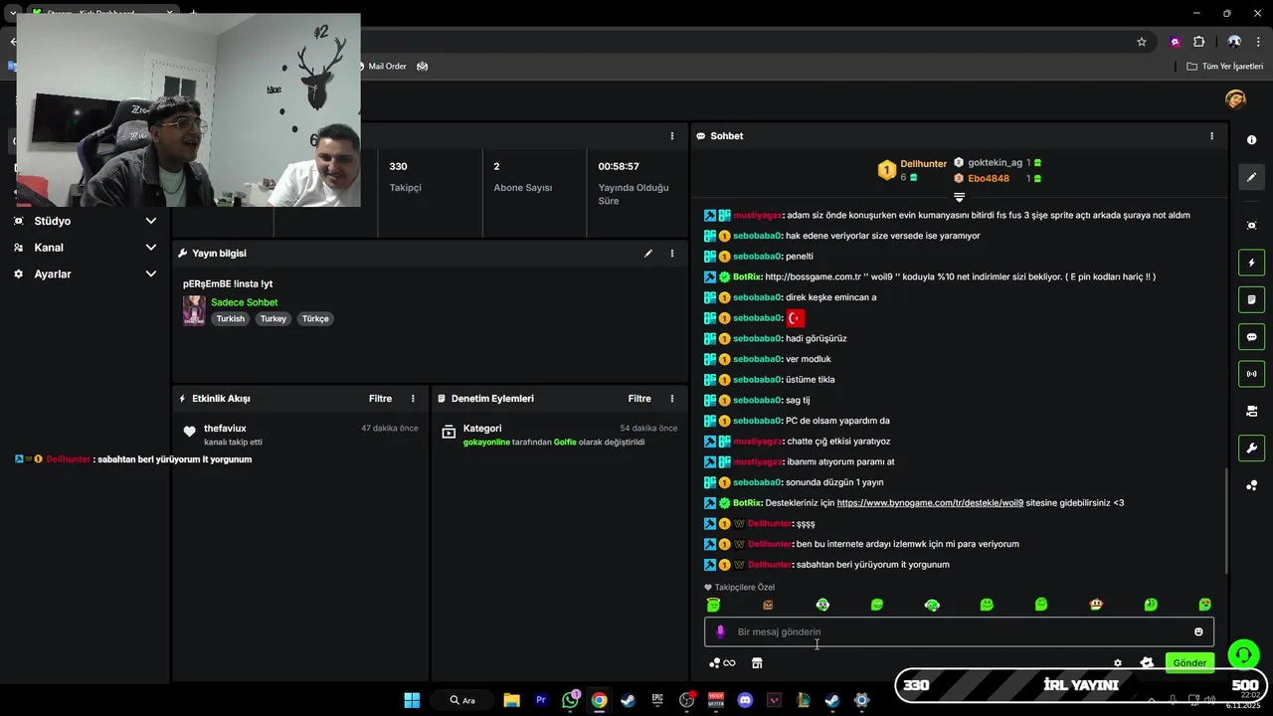Image resolution: width=1273 pixels, height=716 pixels.
Task: Click the microphone icon in message box
Action: coord(721,631)
